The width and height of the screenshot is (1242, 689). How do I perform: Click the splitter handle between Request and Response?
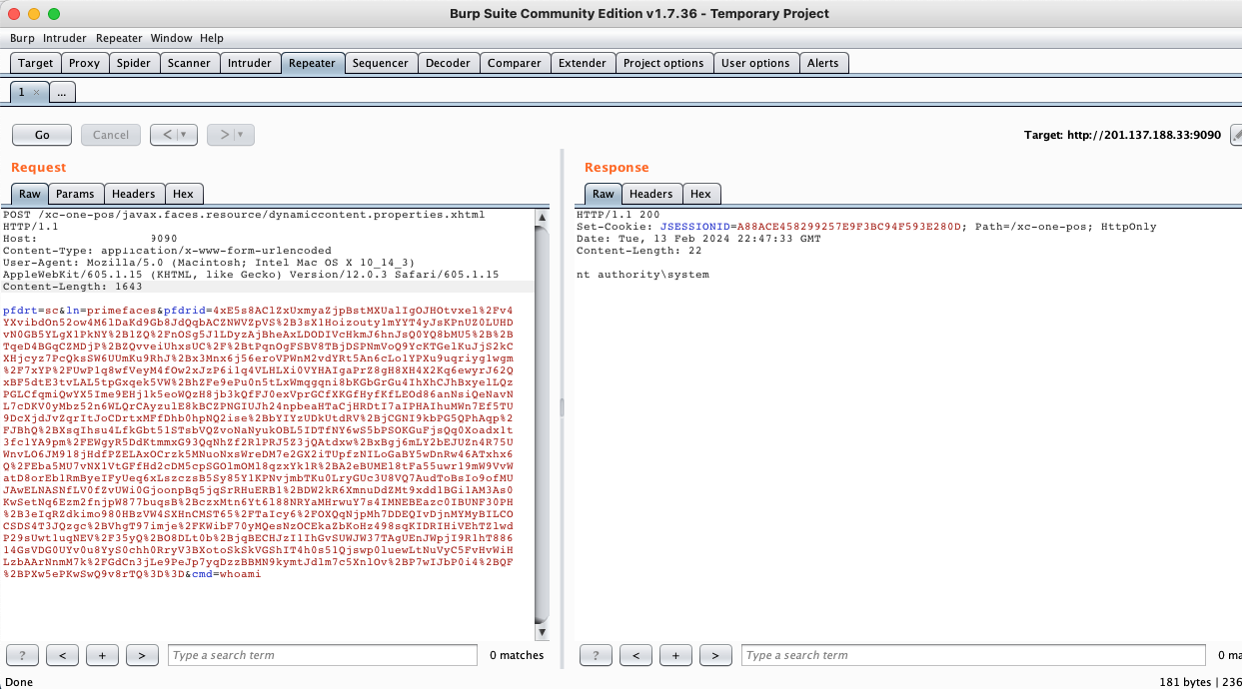pos(561,407)
